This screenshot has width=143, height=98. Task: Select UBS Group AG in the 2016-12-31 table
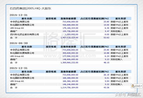[17, 28]
